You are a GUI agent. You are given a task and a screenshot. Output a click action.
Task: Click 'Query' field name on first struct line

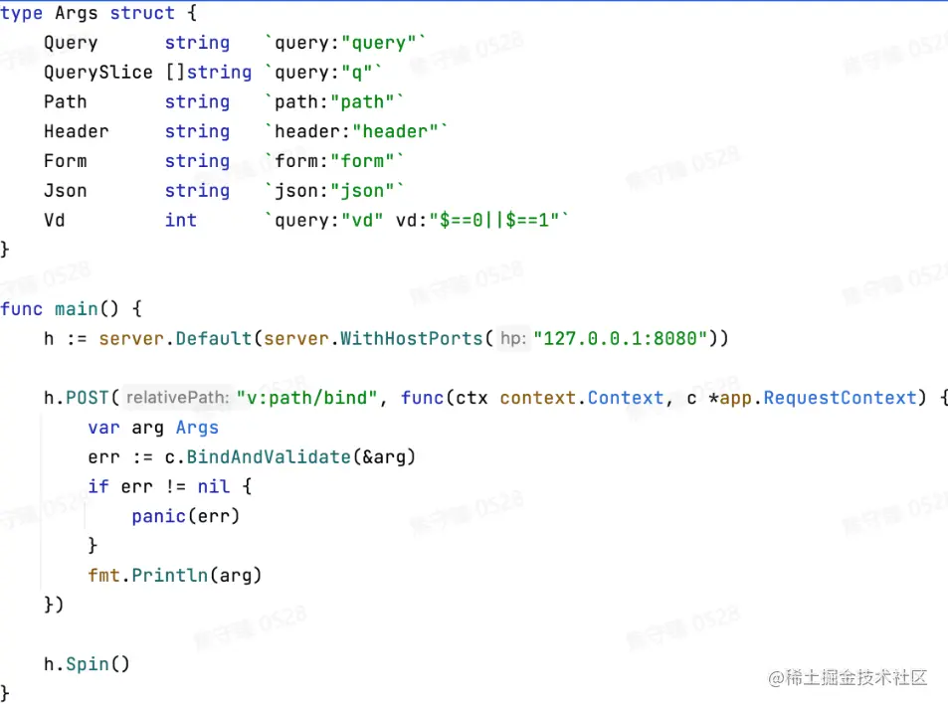pos(71,43)
